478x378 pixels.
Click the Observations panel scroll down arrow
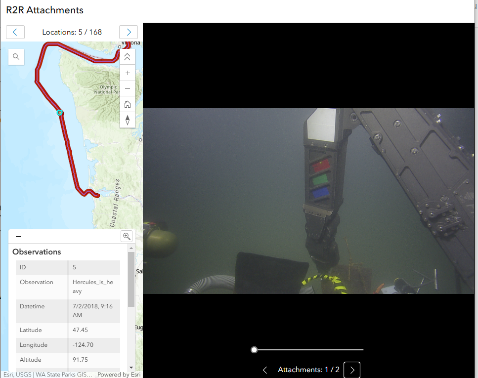(131, 367)
